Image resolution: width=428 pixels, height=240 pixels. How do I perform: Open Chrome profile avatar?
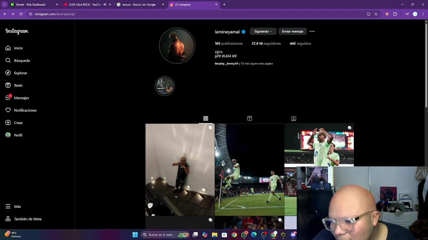point(415,14)
